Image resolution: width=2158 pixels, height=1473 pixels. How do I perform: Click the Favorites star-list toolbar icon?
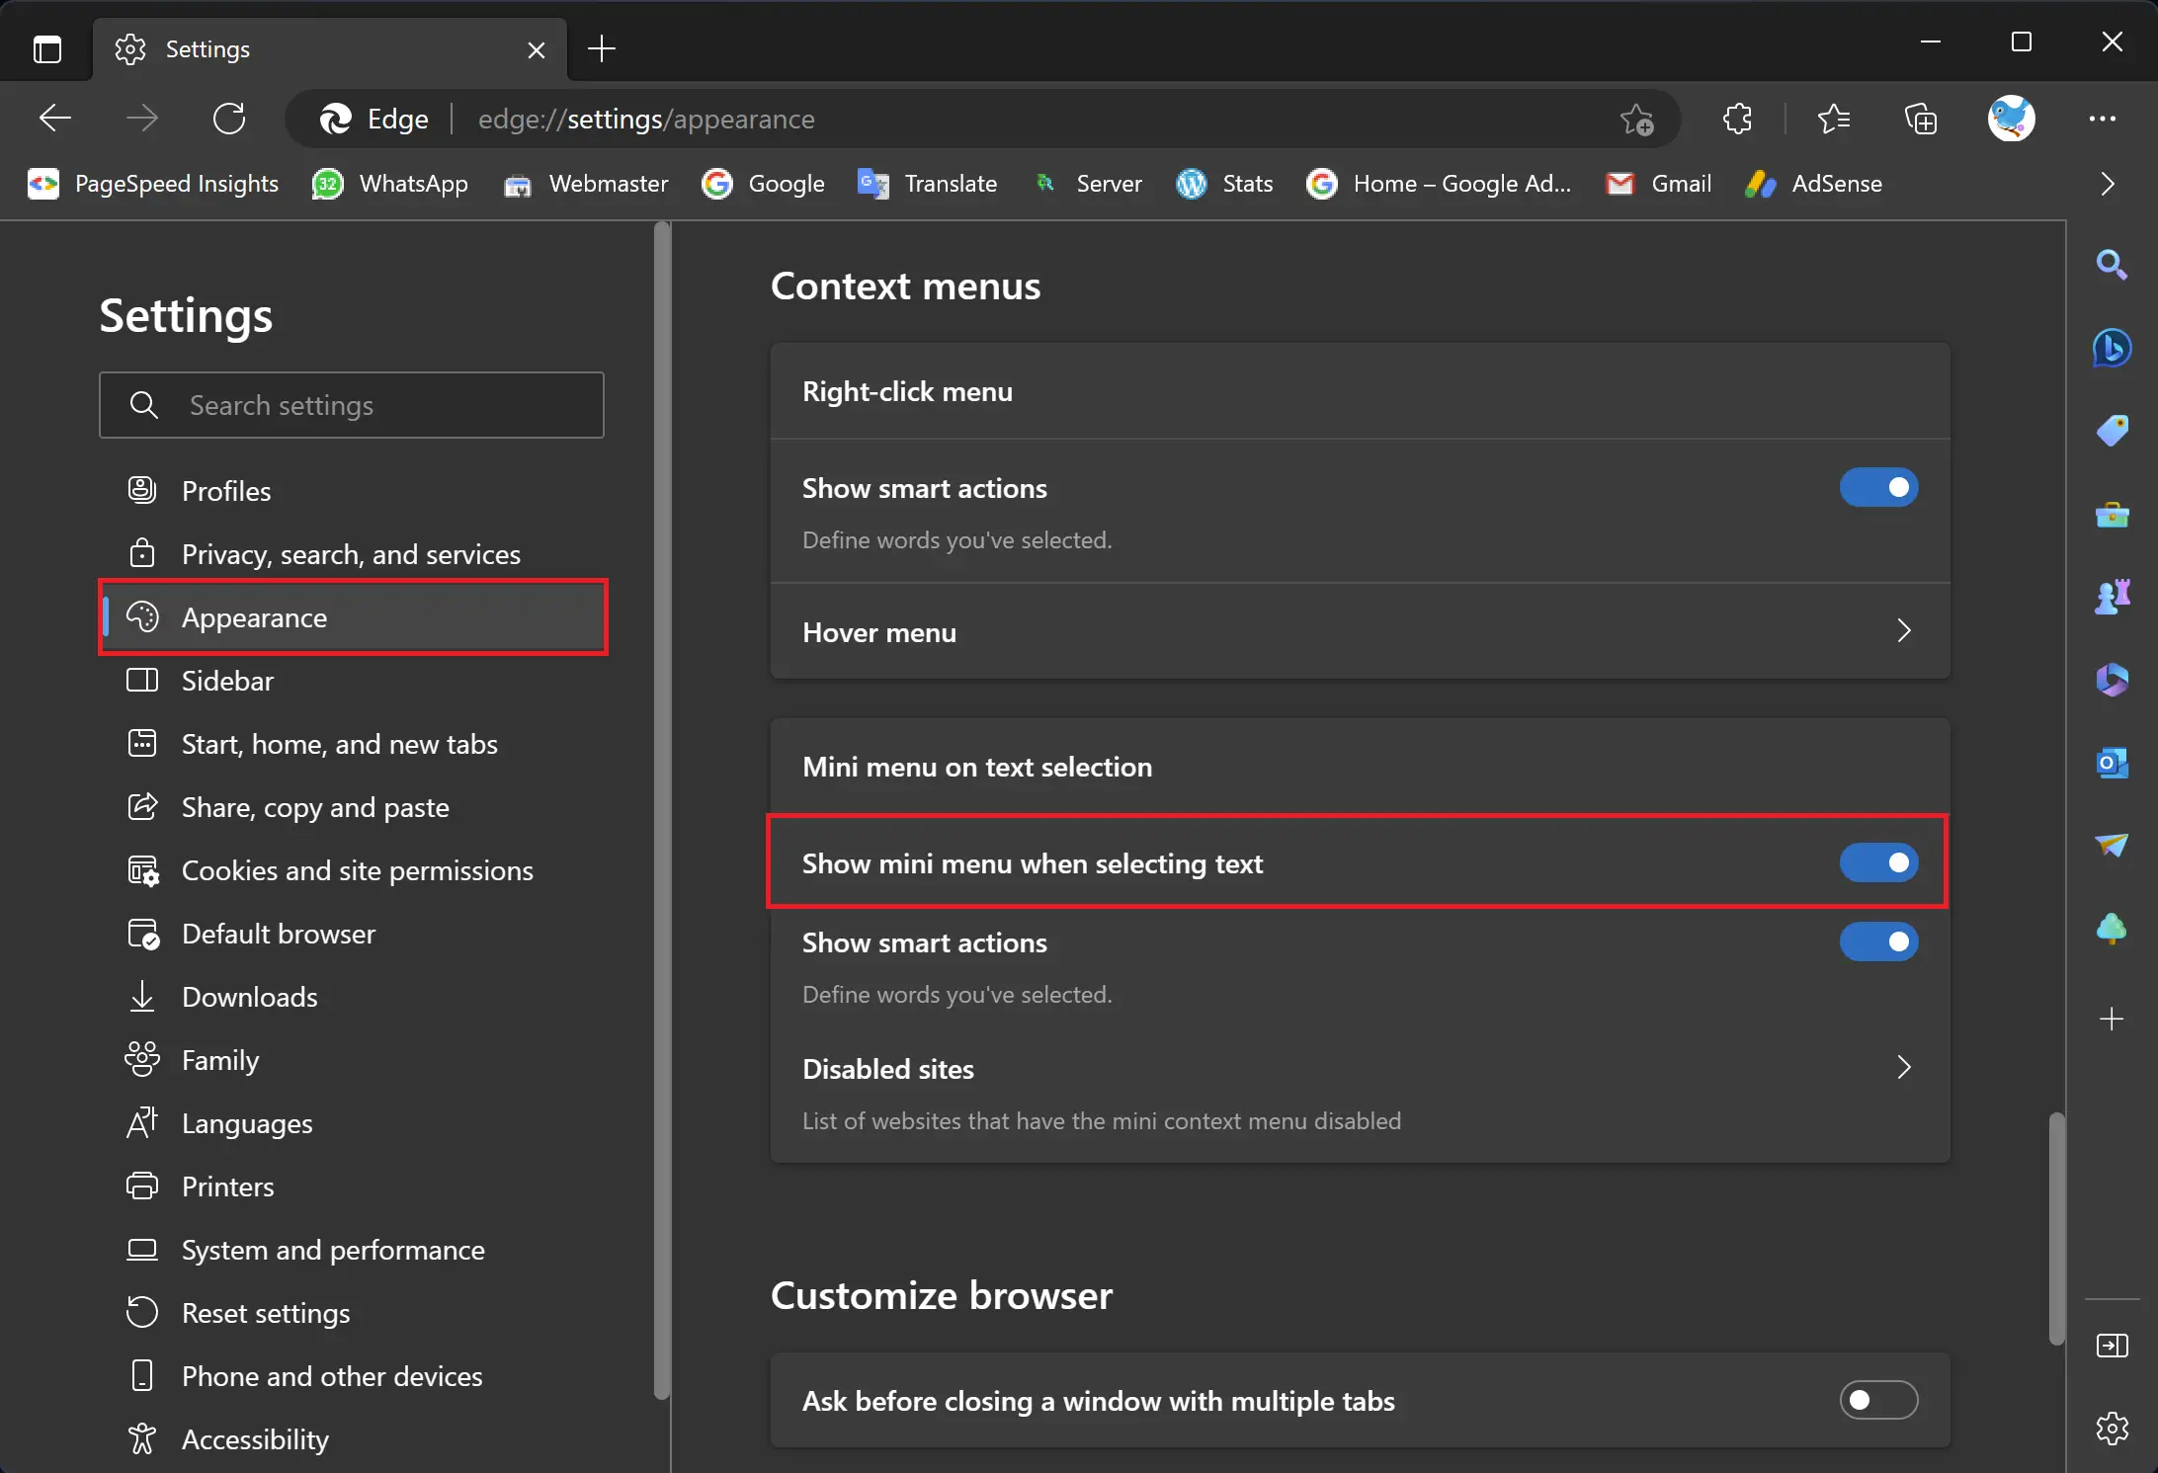pyautogui.click(x=1833, y=120)
